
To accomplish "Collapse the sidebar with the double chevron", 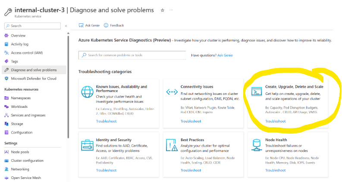I will (66, 26).
